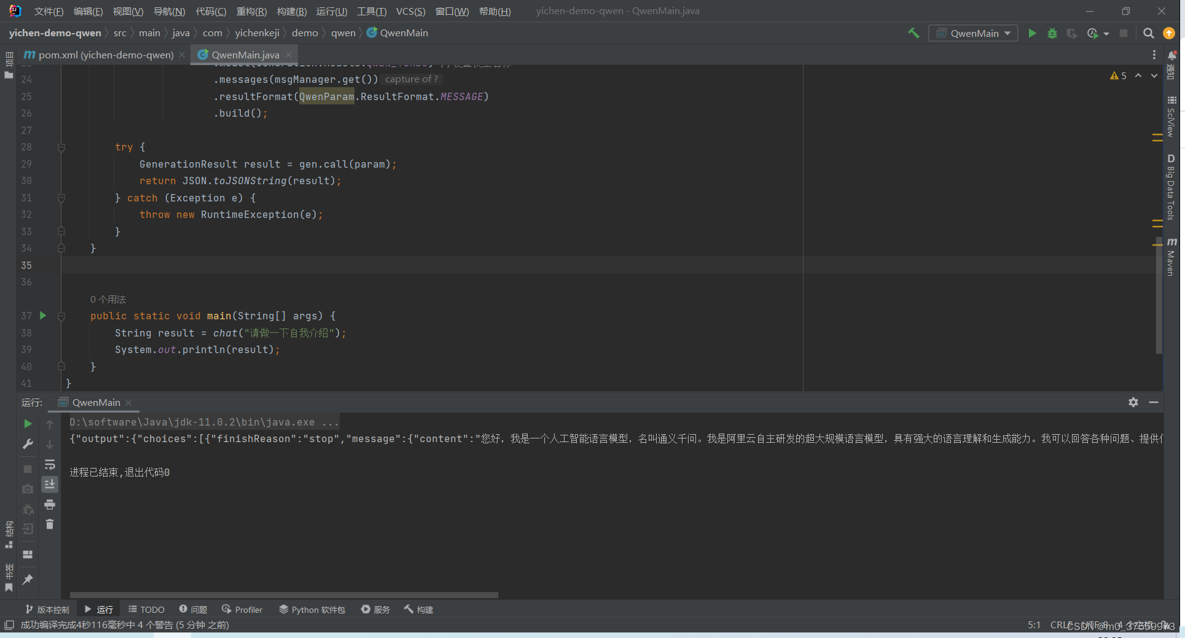The height and width of the screenshot is (638, 1185).
Task: Click the Stop square icon in main toolbar
Action: click(x=1124, y=33)
